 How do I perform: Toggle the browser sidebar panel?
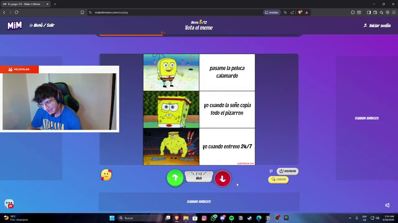369,12
